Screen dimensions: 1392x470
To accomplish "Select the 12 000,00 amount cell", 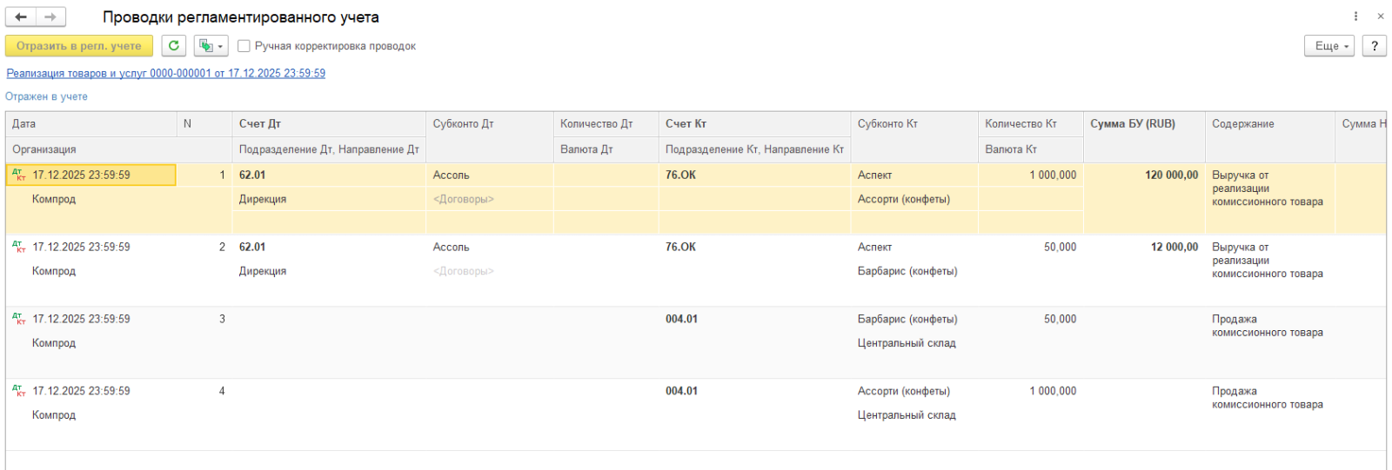I will 1174,248.
